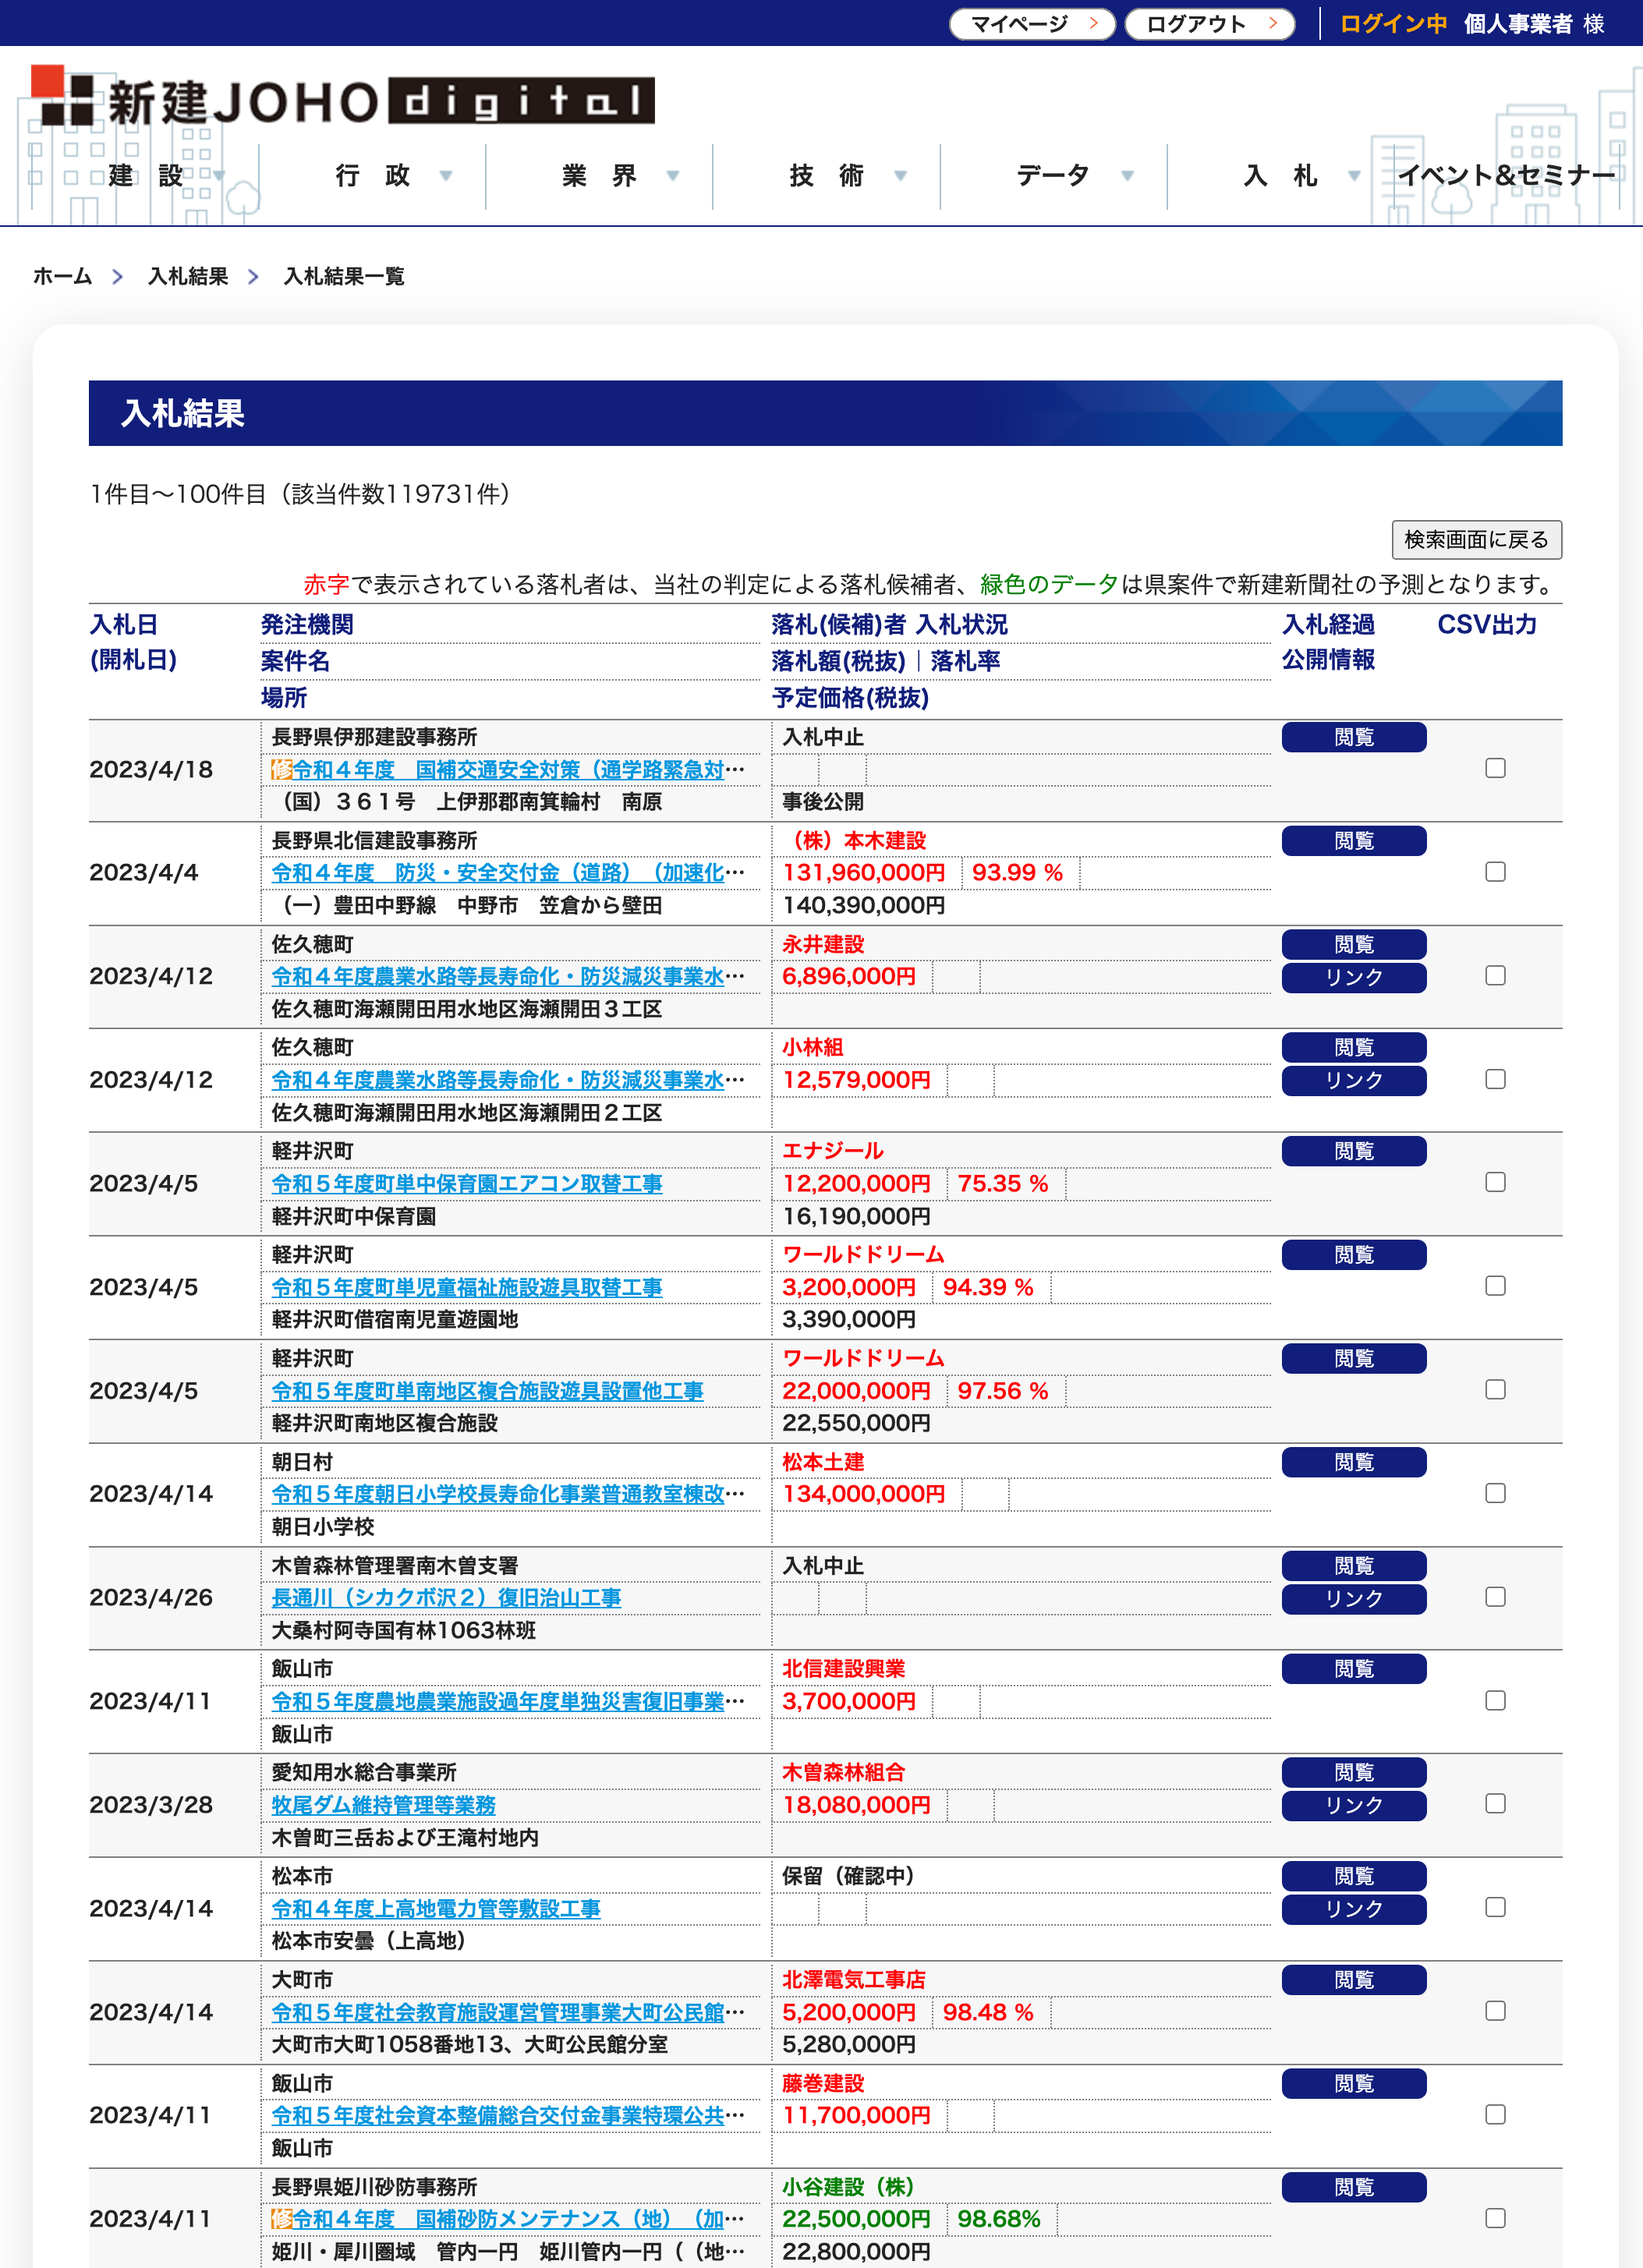
Task: Click the 2023/3/28 date cell
Action: pos(151,1805)
